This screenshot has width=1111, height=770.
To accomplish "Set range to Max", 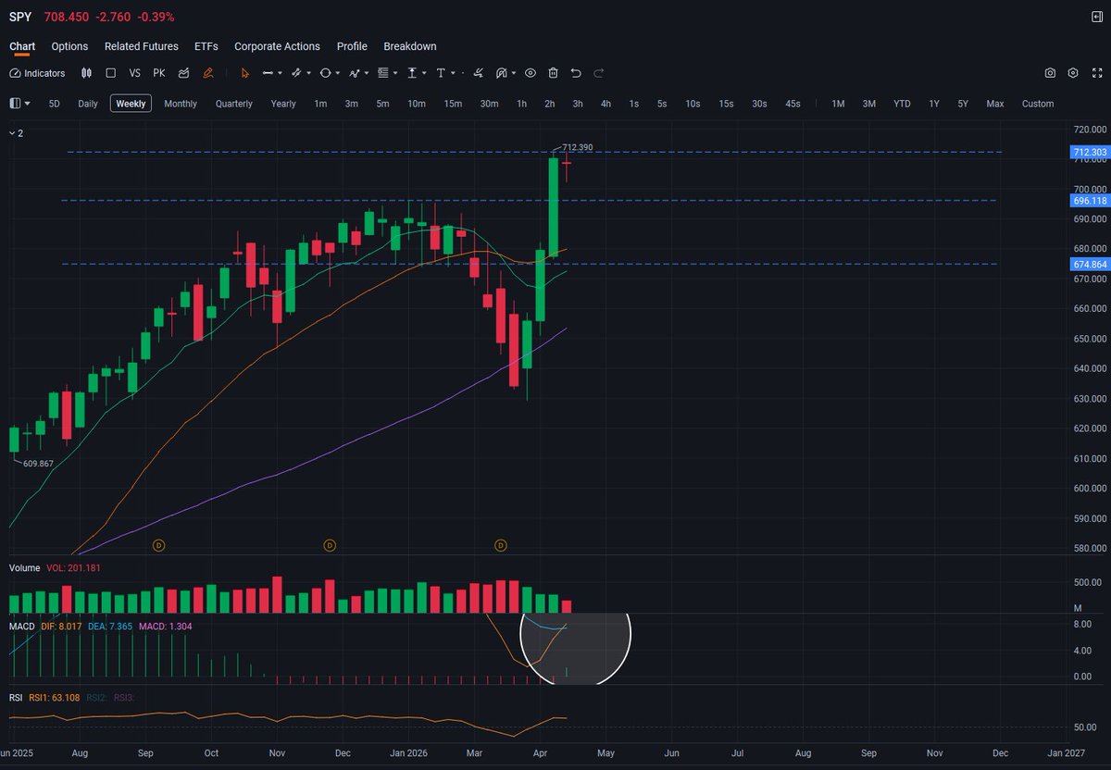I will tap(995, 104).
